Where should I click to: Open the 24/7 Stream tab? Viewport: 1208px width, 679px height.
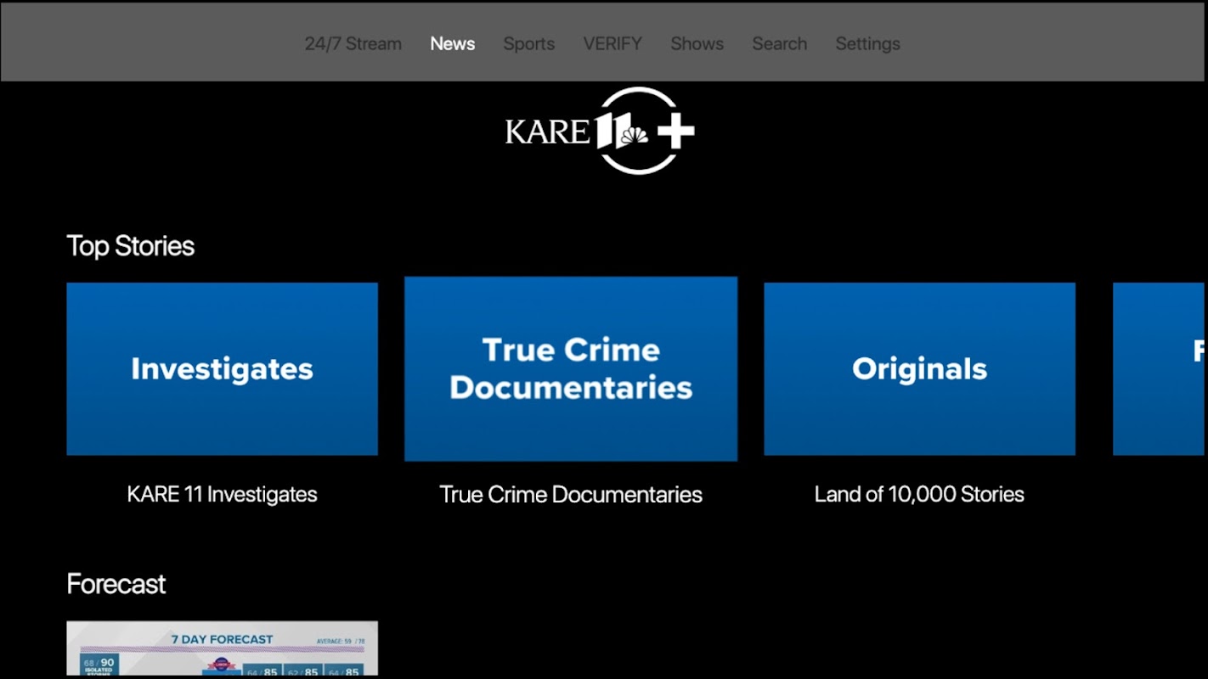click(x=353, y=43)
